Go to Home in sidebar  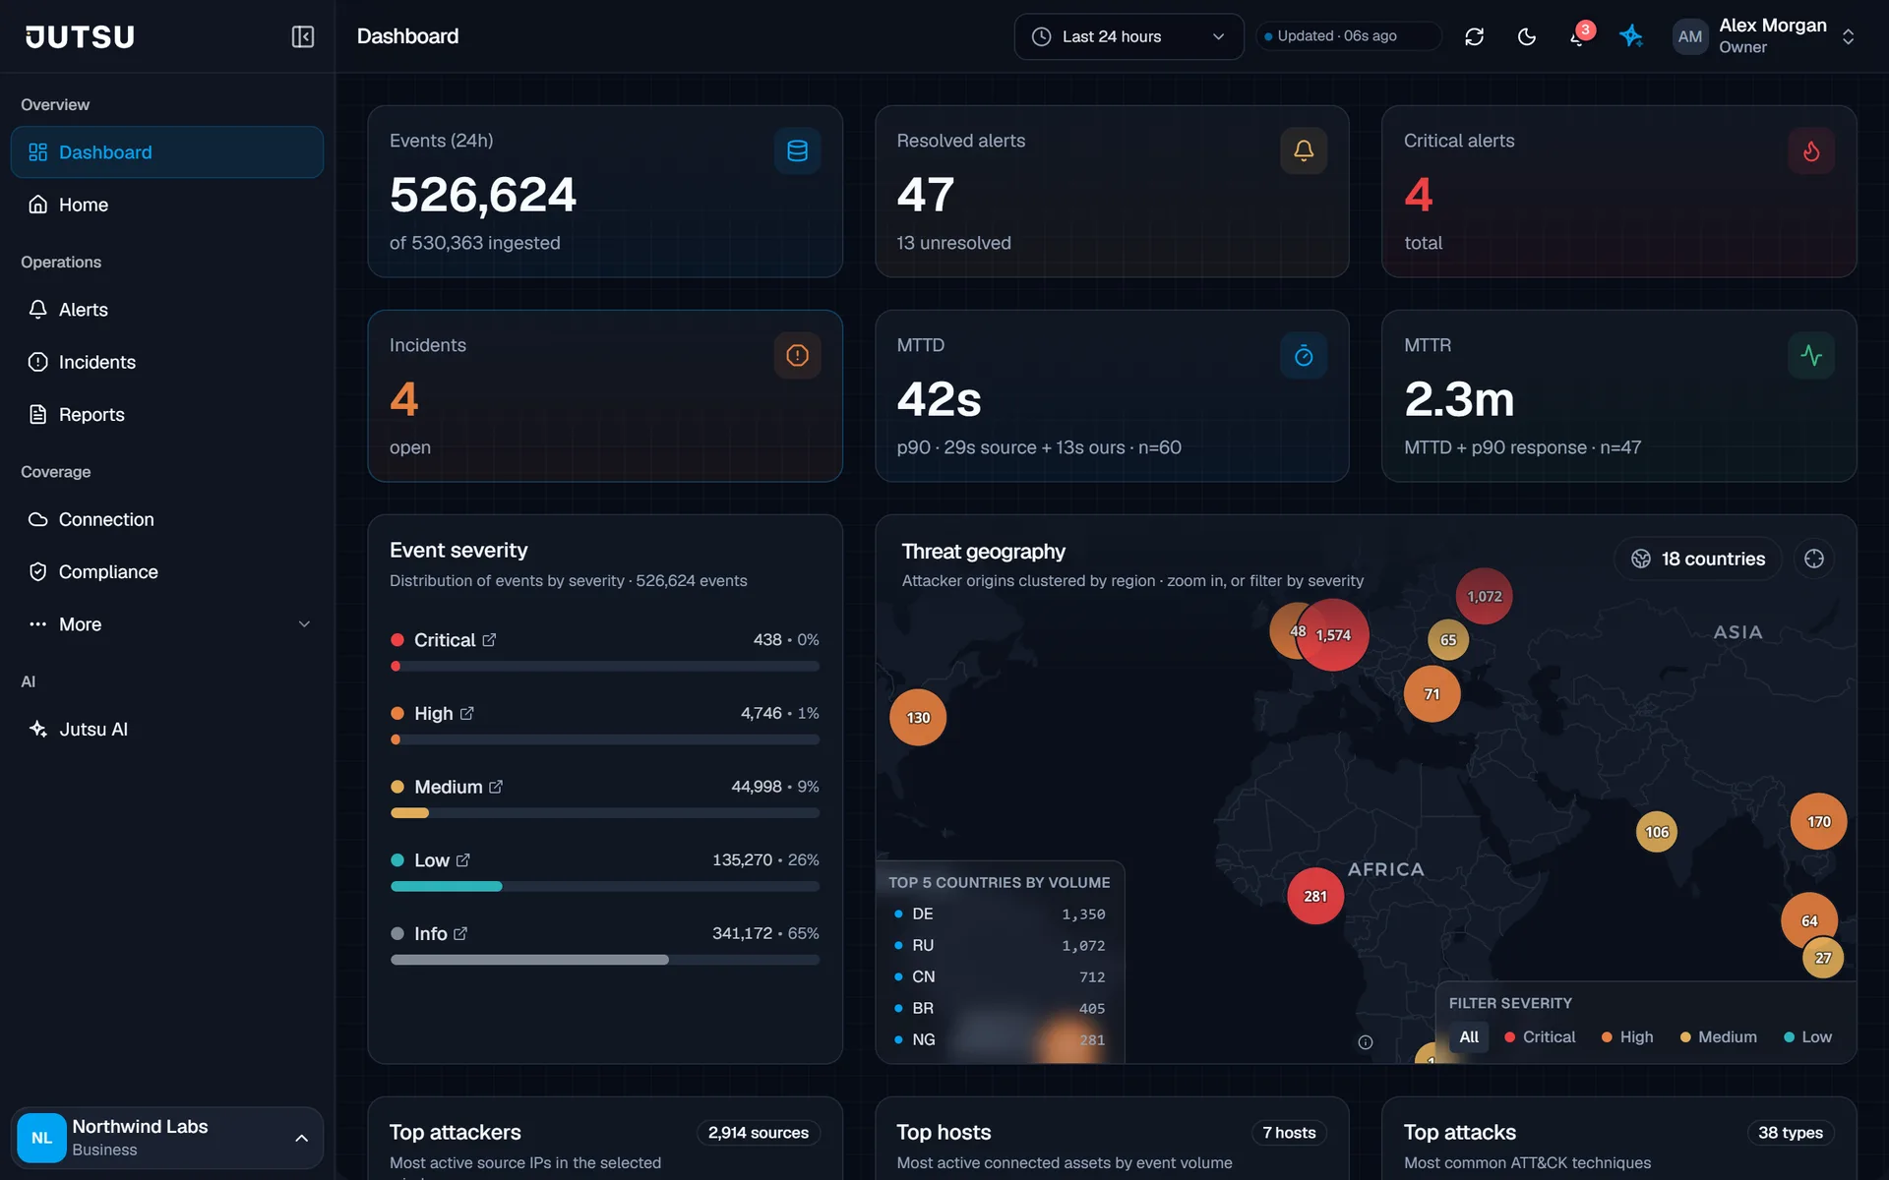(167, 205)
